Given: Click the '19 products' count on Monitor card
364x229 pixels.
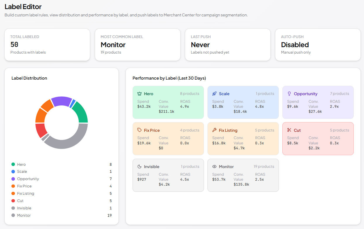Looking at the screenshot, I should pos(264,167).
